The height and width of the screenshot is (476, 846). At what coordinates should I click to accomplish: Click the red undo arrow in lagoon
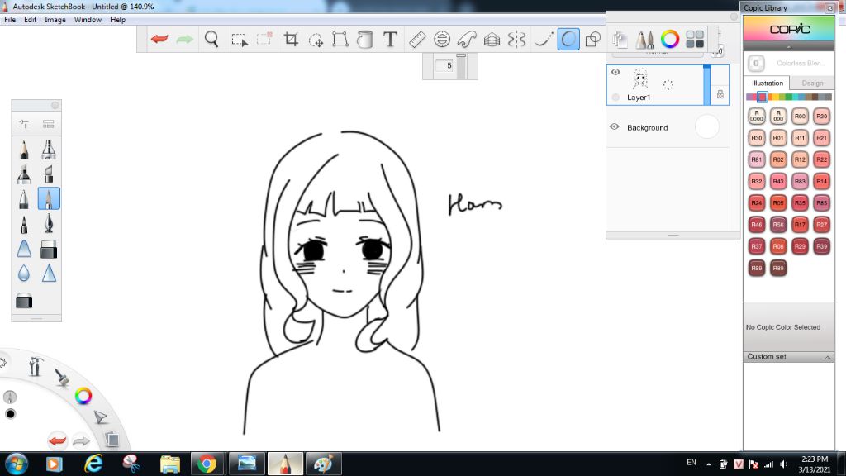click(57, 440)
